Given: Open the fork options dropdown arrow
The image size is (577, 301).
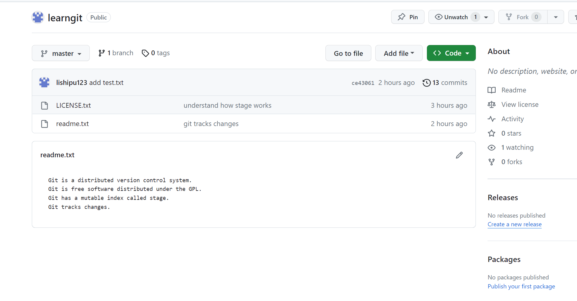Looking at the screenshot, I should (x=556, y=17).
